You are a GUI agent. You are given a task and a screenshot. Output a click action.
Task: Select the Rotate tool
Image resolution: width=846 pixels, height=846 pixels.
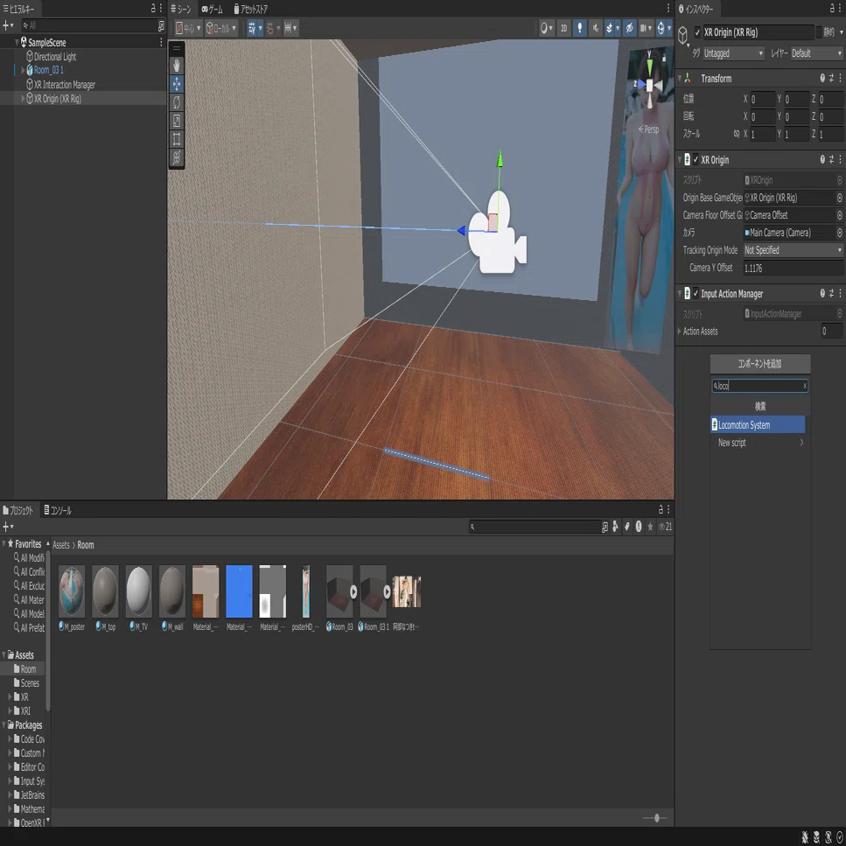click(x=177, y=102)
